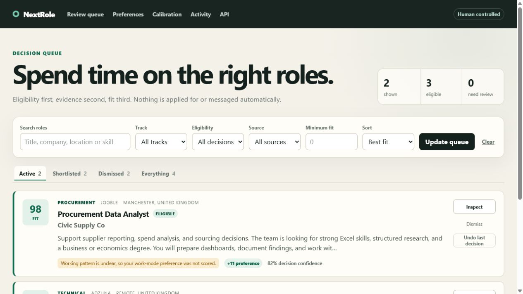Viewport: 523px width, 294px height.
Task: Click the 98 fit score badge
Action: click(36, 212)
